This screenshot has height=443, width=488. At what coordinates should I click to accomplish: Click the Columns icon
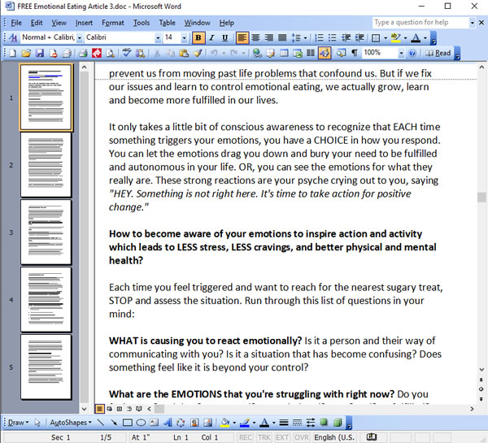(x=311, y=53)
